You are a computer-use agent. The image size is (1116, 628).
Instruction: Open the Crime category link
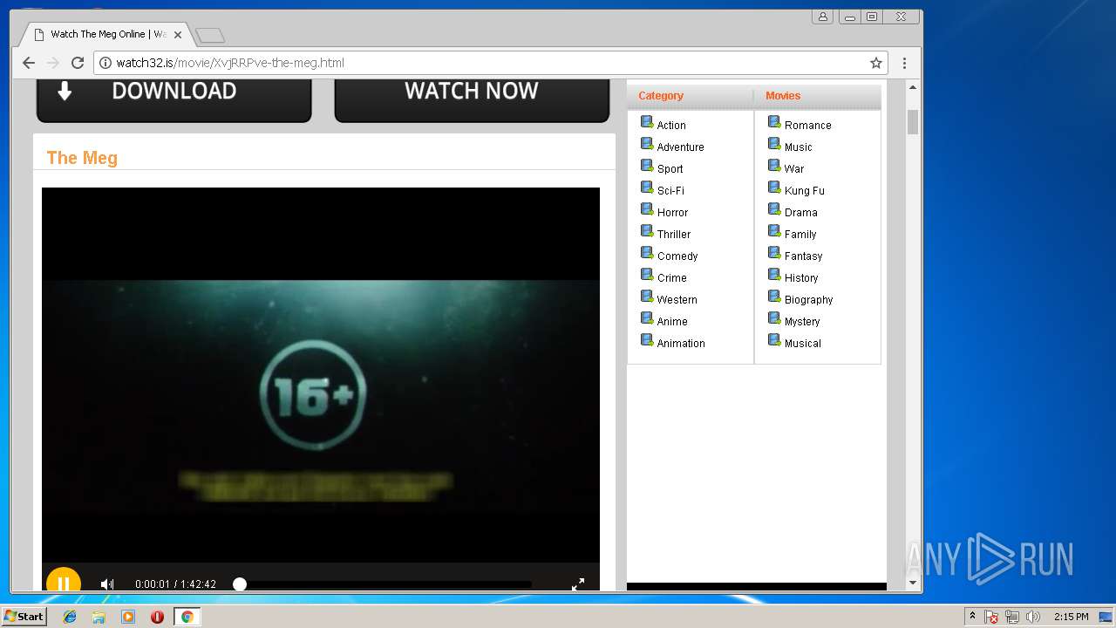[x=671, y=277]
